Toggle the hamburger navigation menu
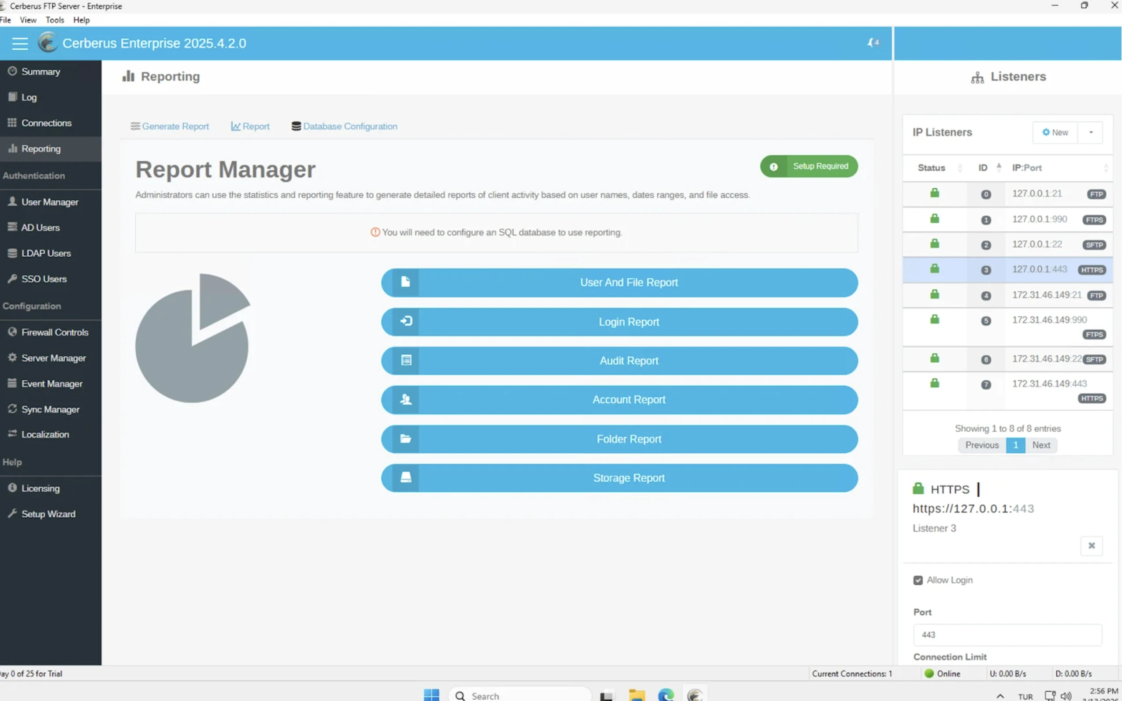Screen dimensions: 1122x701 (x=19, y=44)
